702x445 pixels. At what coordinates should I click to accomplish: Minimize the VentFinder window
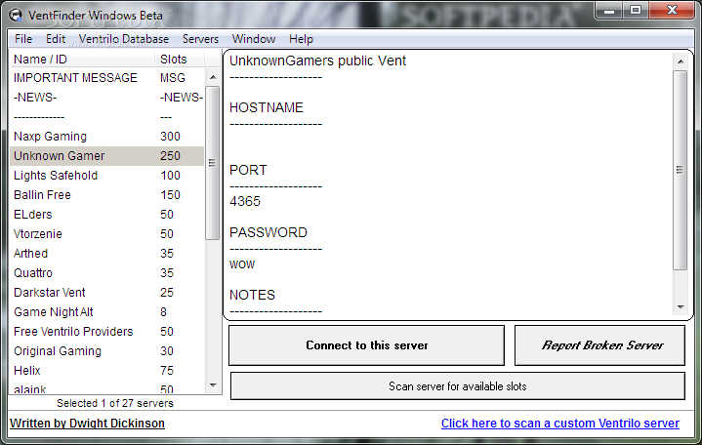click(x=609, y=10)
